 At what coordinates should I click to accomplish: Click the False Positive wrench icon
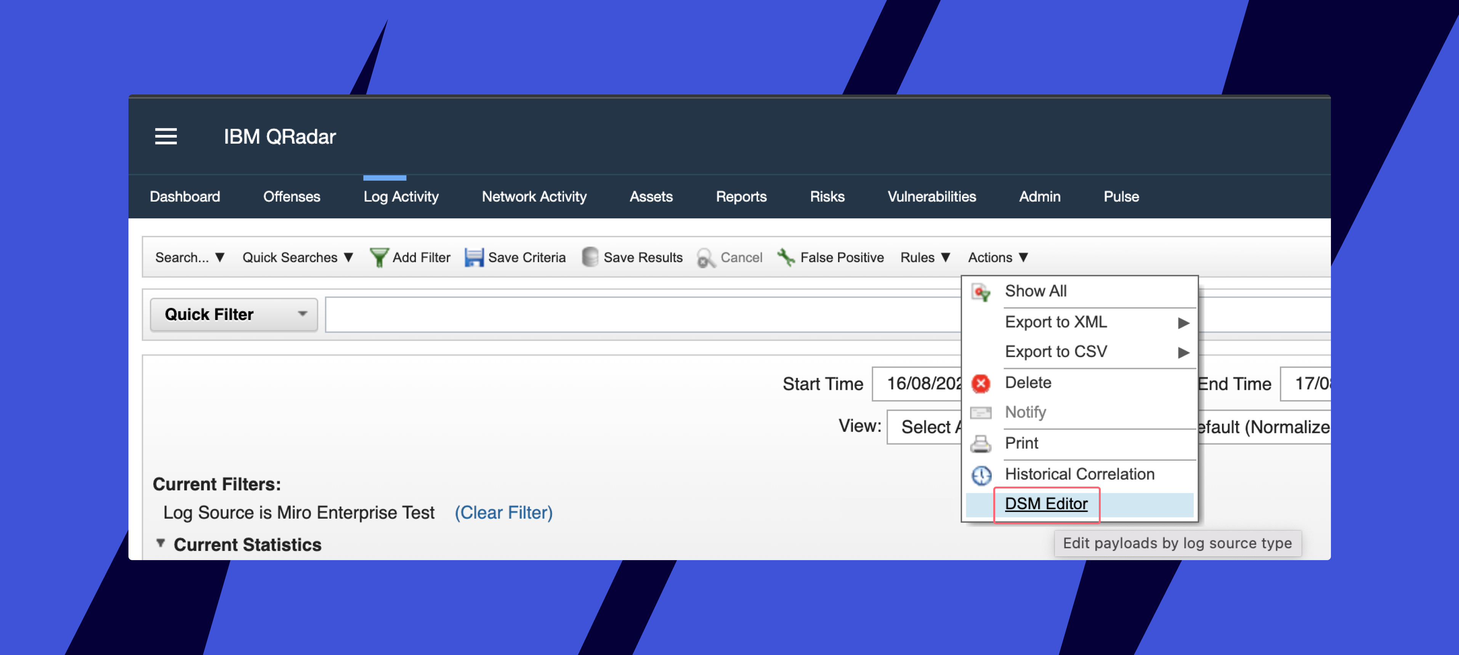[x=786, y=258]
